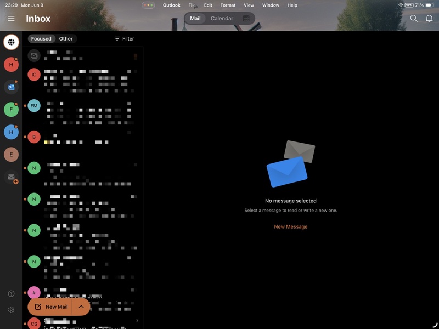Click the New Message link
The width and height of the screenshot is (439, 329).
pos(291,226)
